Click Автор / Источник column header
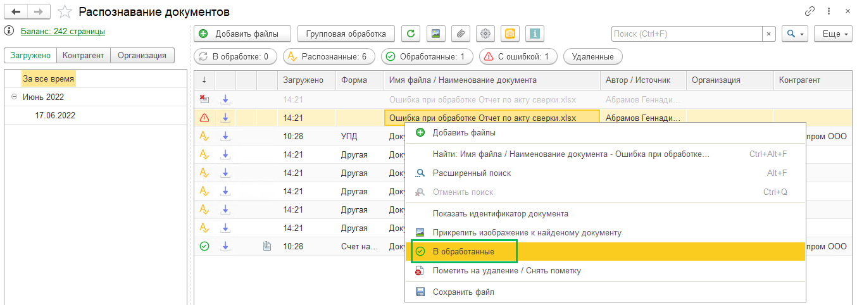 coord(643,80)
